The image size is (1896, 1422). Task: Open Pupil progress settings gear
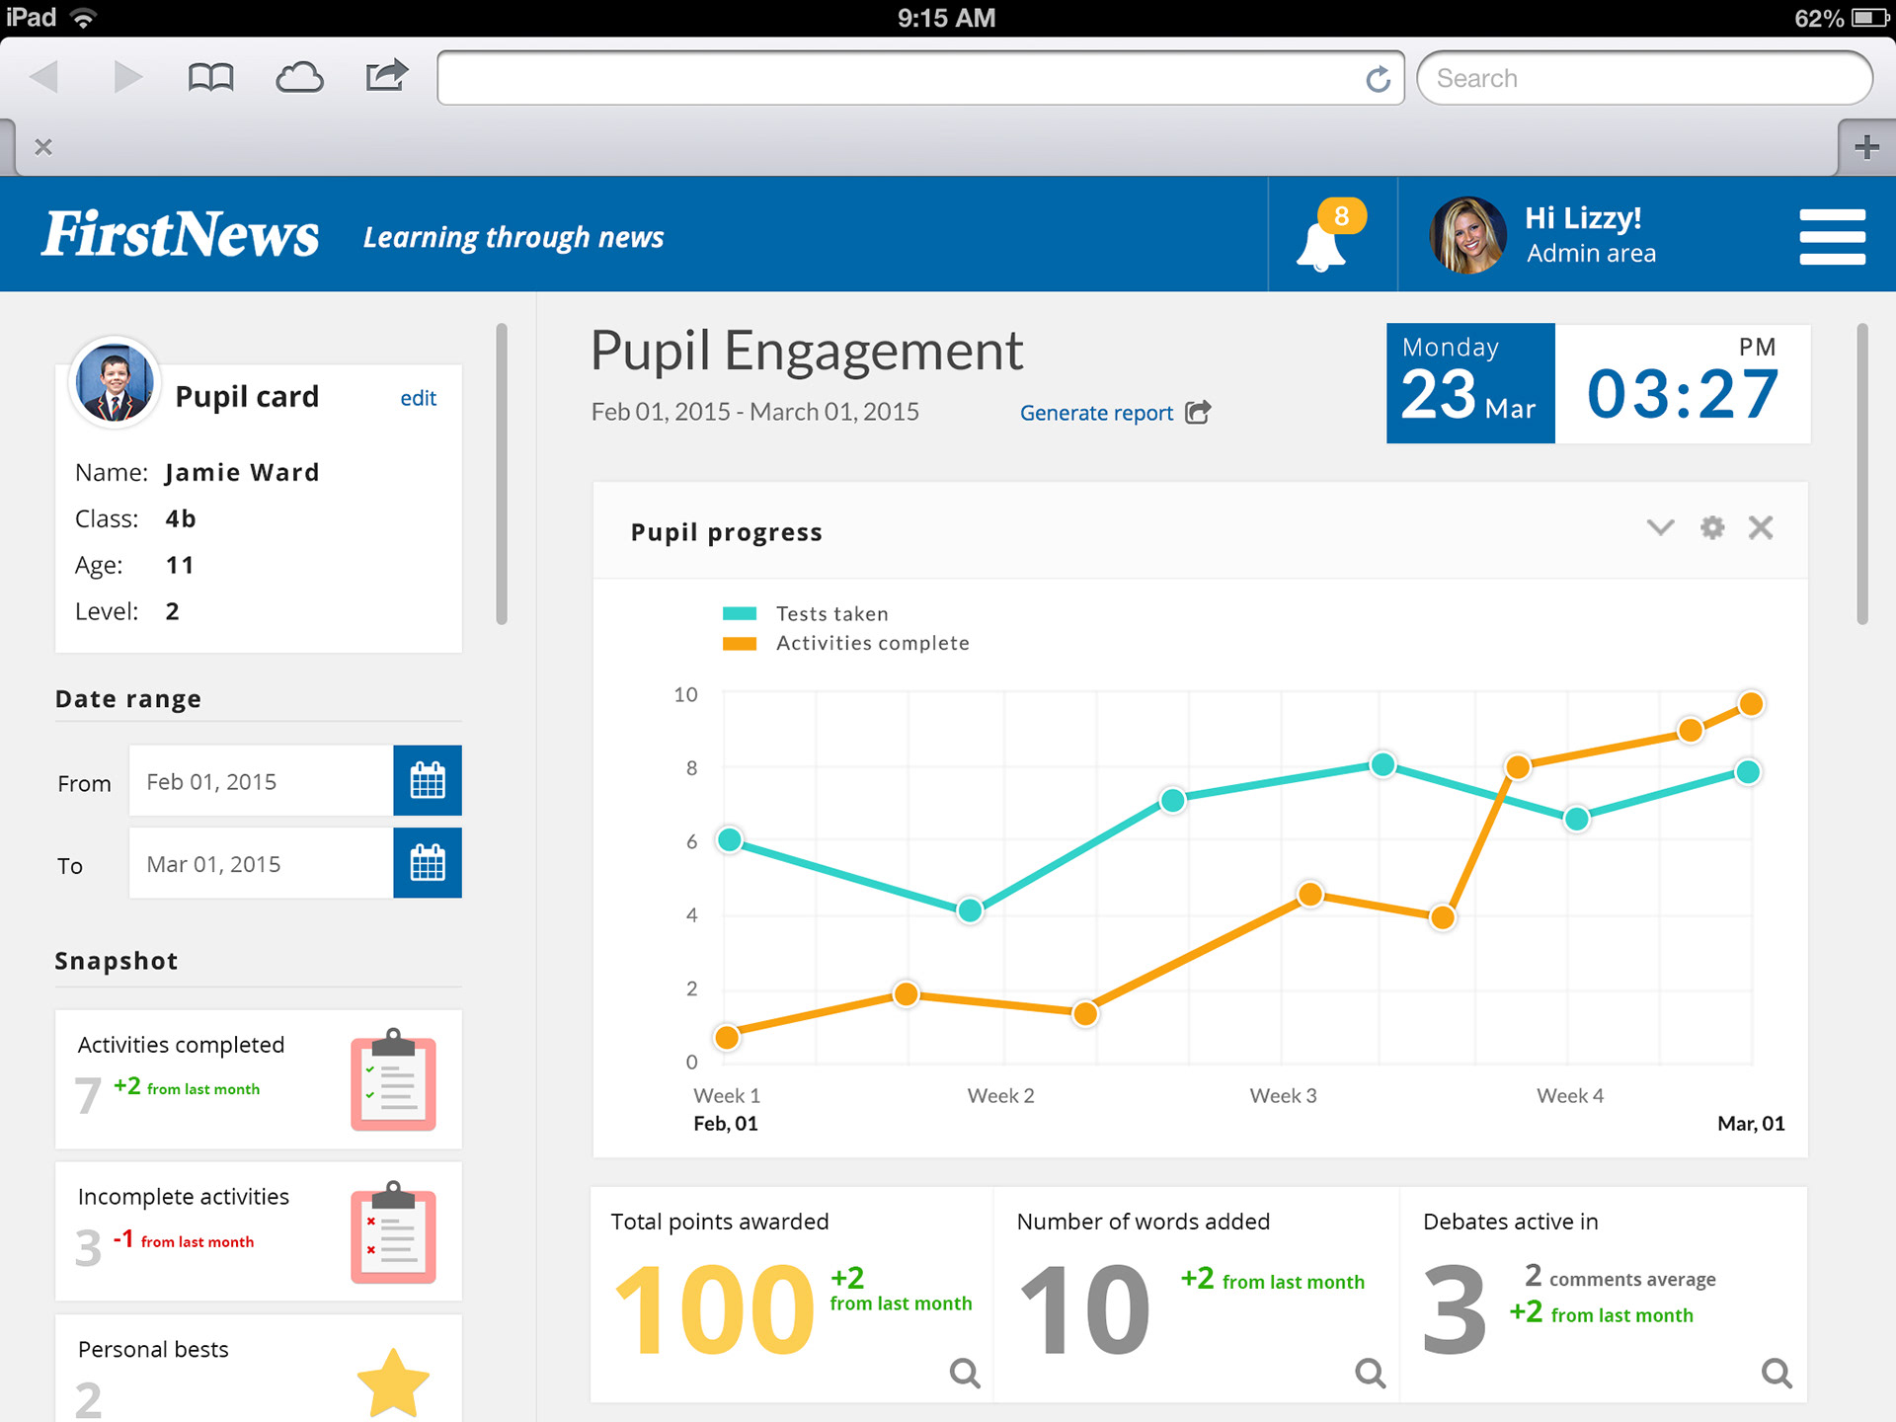tap(1712, 527)
